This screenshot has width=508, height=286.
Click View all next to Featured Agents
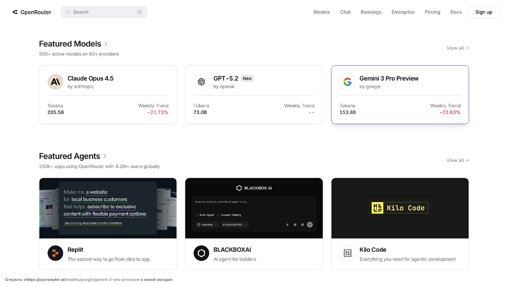click(458, 161)
